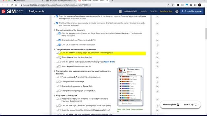Open the Chrome three-dot menu
Image resolution: width=207 pixels, height=116 pixels.
(204, 5)
